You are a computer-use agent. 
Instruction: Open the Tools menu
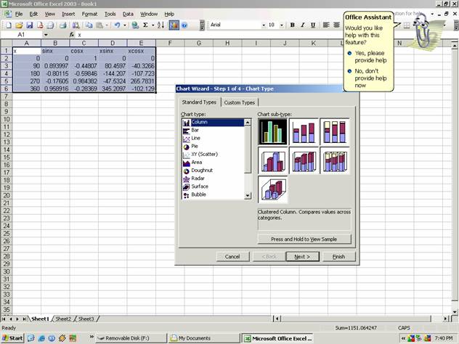(110, 14)
